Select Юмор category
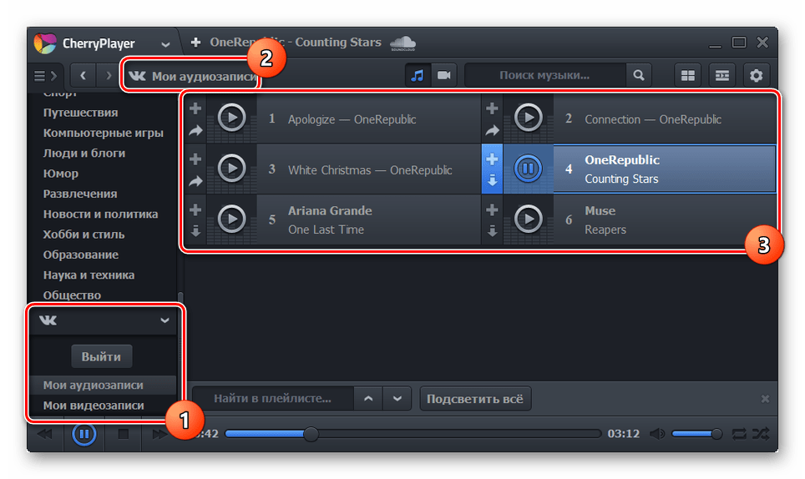 tap(61, 174)
